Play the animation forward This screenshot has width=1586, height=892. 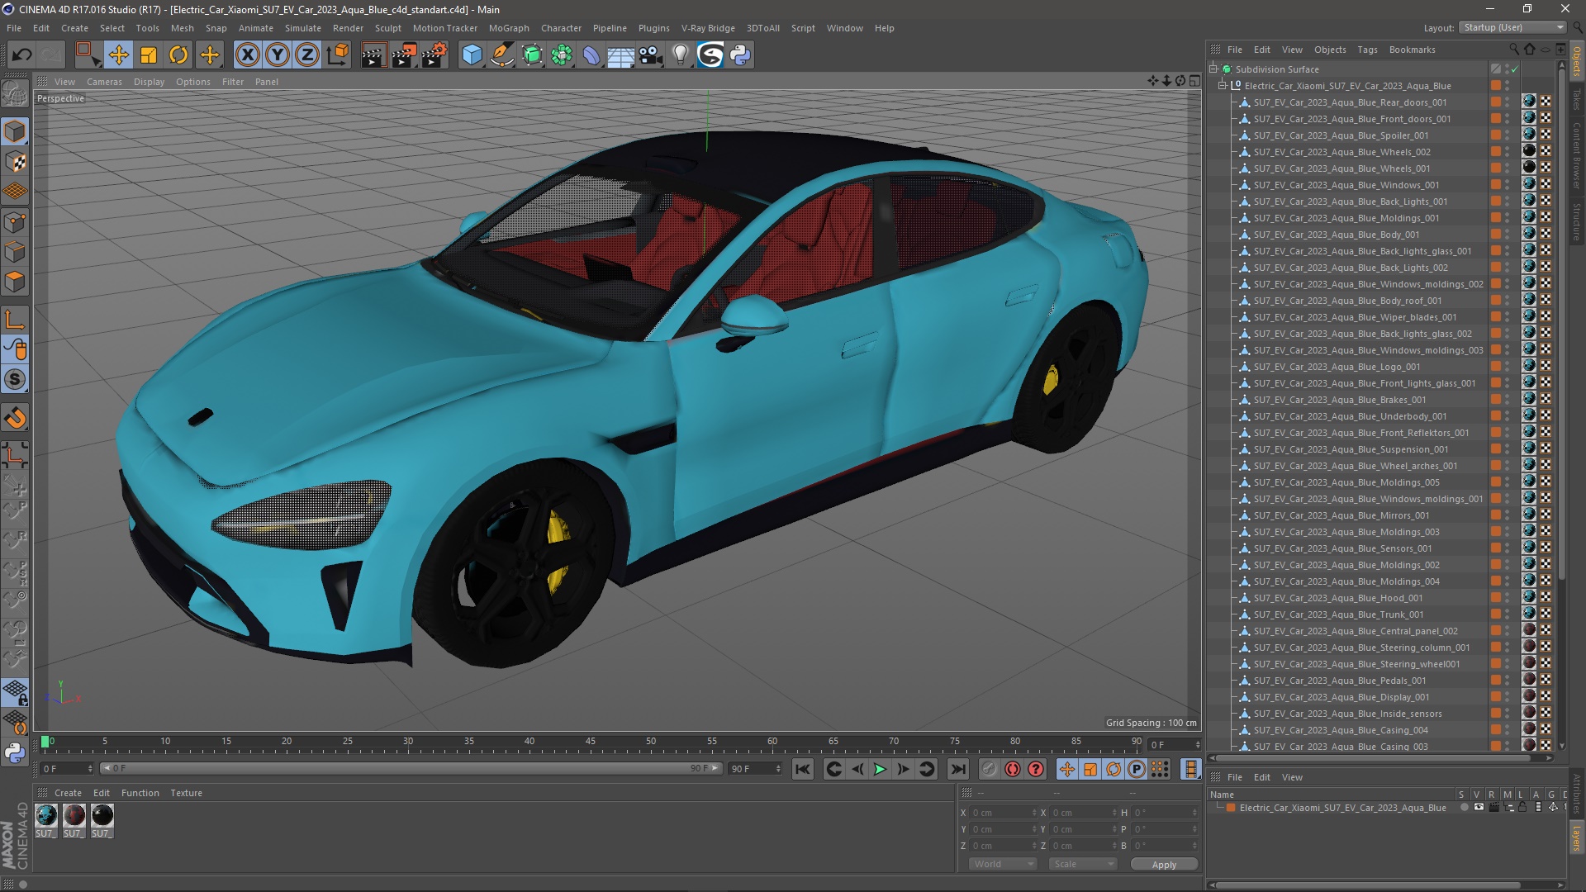tap(881, 769)
